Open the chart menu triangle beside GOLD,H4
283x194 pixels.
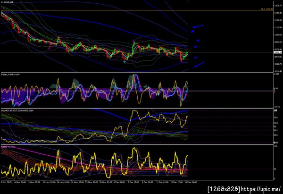[2, 2]
